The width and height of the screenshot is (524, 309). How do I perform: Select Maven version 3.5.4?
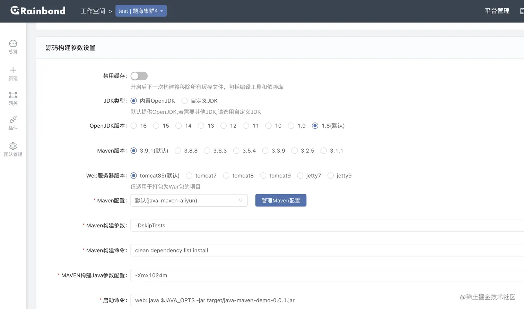click(x=236, y=151)
